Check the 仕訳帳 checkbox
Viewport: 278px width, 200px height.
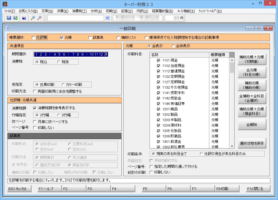[33, 38]
